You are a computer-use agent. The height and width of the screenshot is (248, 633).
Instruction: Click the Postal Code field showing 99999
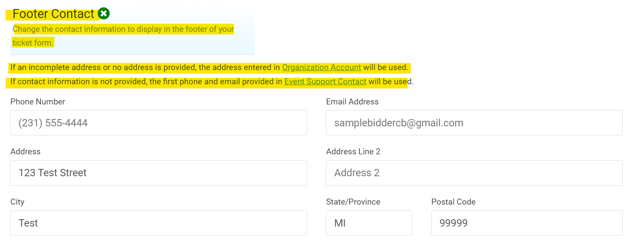coord(526,223)
